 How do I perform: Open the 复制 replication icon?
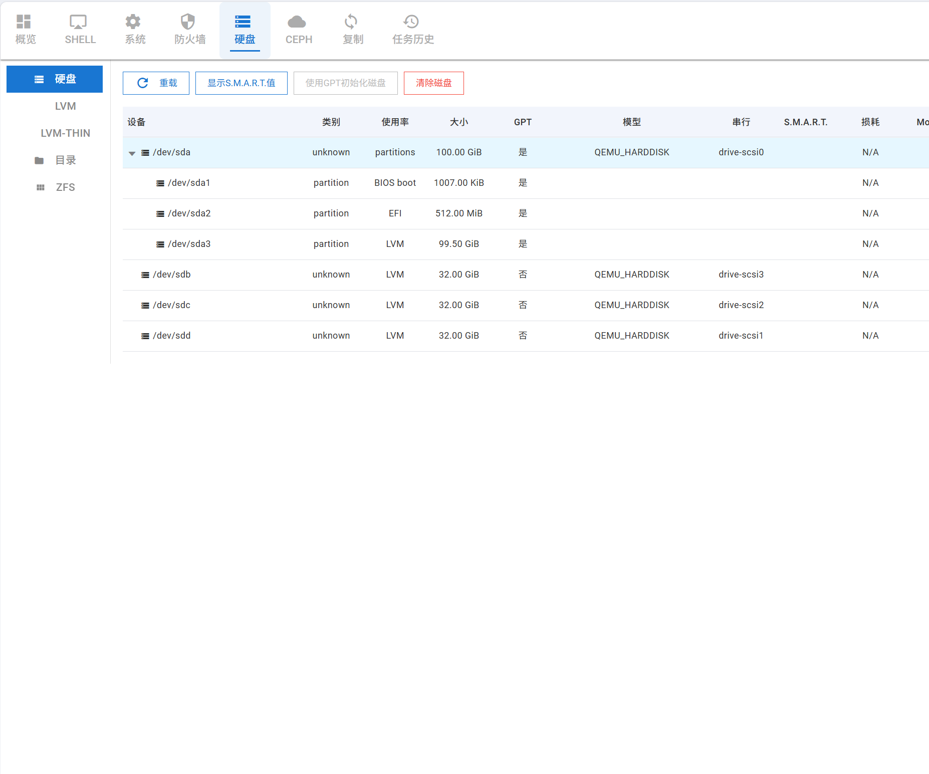(x=351, y=22)
